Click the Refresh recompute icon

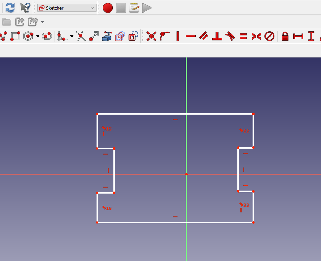coord(10,8)
